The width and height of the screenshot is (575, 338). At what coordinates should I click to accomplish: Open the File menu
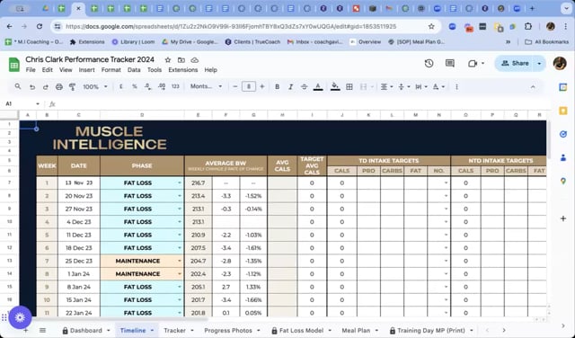(x=31, y=70)
